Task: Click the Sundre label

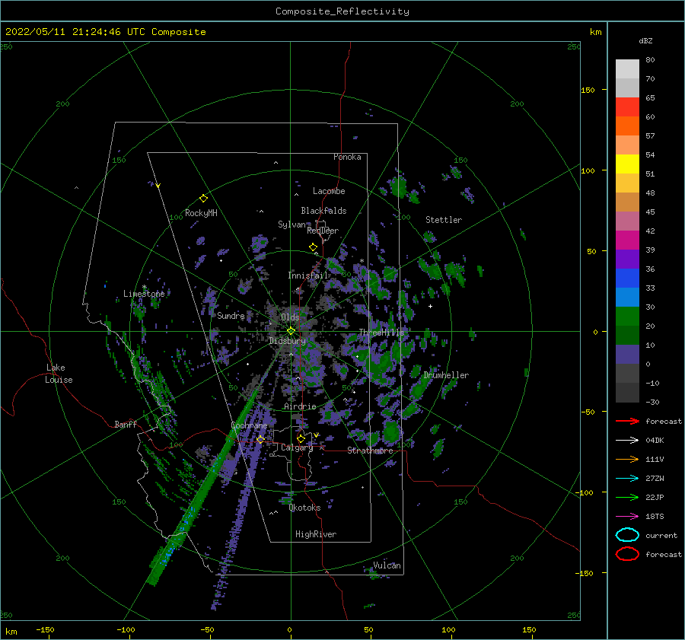Action: pyautogui.click(x=231, y=316)
